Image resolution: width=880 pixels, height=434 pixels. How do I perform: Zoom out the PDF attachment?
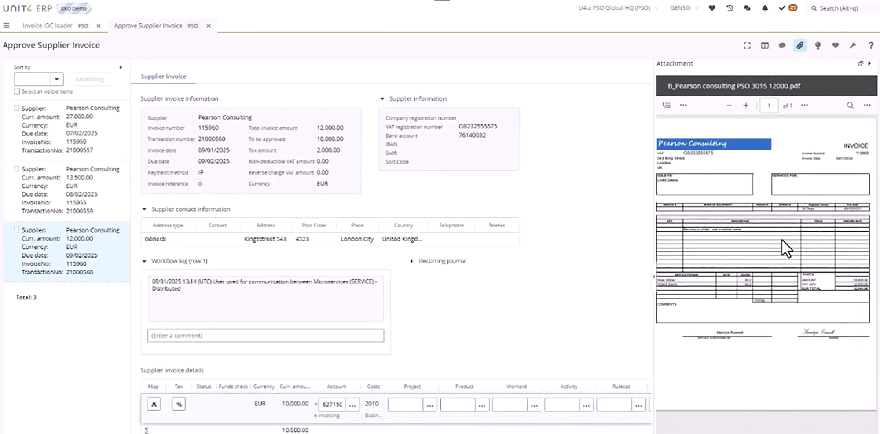(x=729, y=105)
